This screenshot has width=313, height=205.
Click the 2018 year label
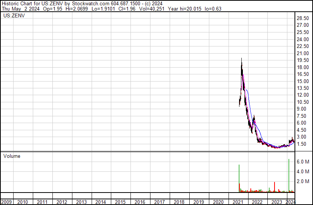click(179, 202)
